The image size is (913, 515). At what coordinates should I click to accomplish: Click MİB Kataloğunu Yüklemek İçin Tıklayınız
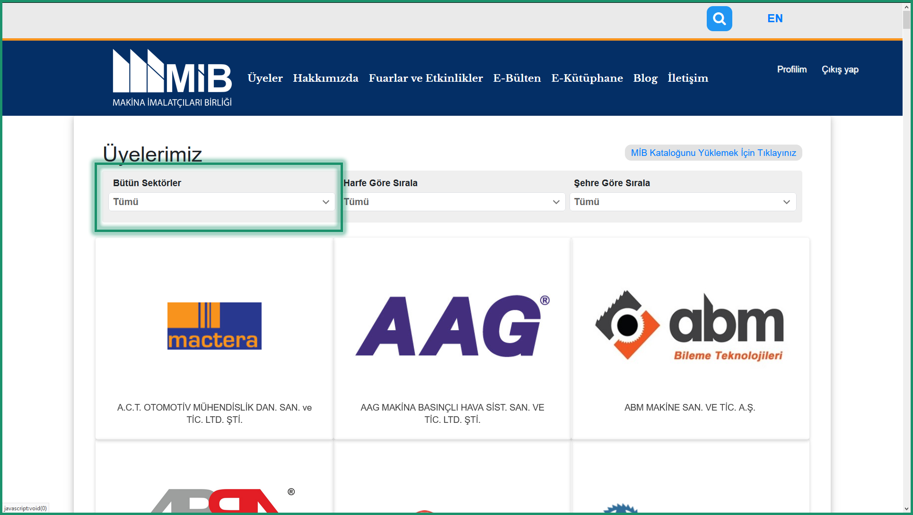pos(713,153)
